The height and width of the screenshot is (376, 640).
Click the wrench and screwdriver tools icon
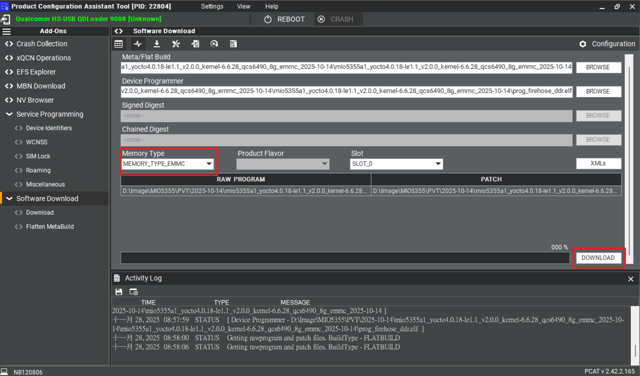point(176,44)
